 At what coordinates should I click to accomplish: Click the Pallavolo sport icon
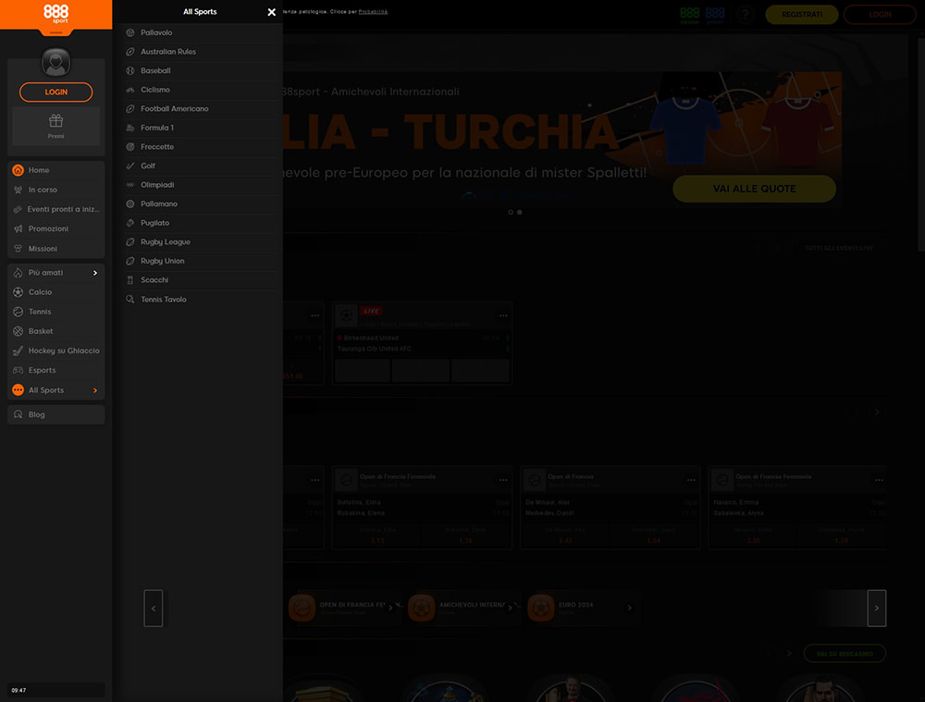click(x=130, y=32)
